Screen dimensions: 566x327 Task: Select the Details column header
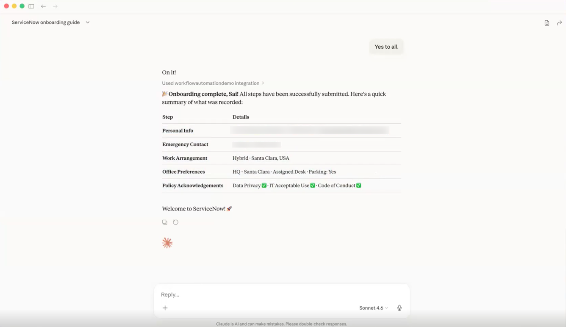241,117
